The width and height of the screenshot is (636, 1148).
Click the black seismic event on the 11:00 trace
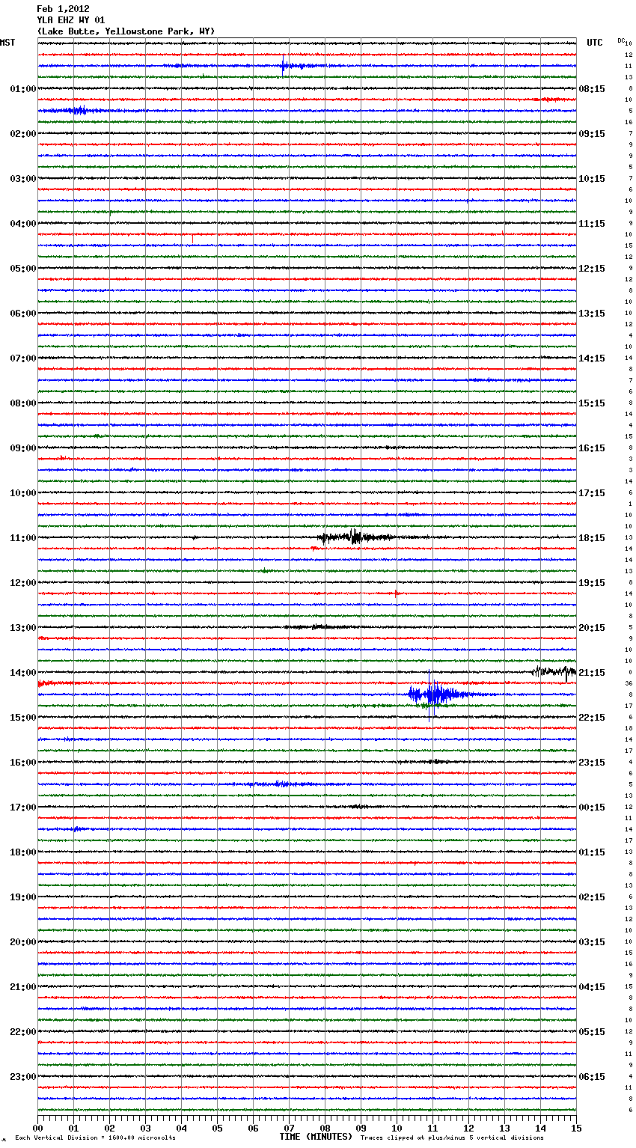[x=356, y=537]
